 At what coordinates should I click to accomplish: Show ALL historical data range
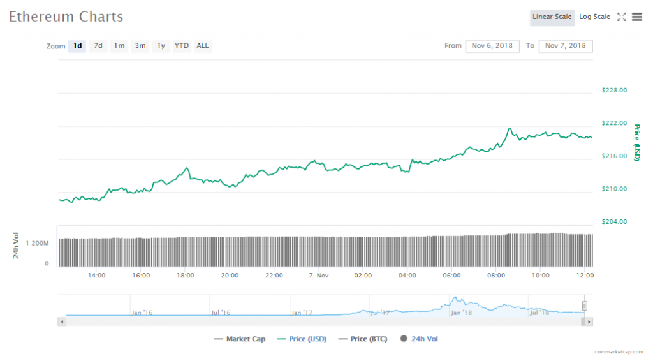pos(203,46)
